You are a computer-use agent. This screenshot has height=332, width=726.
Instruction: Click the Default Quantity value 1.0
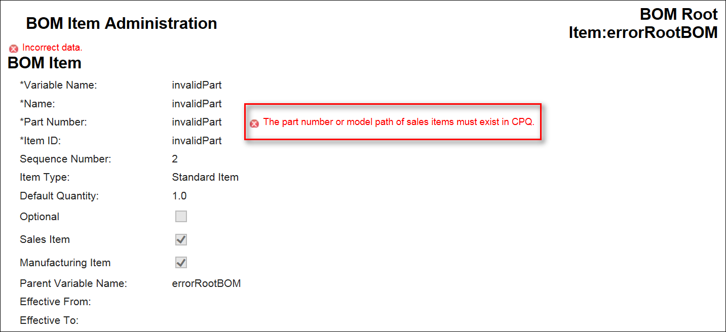tap(178, 195)
